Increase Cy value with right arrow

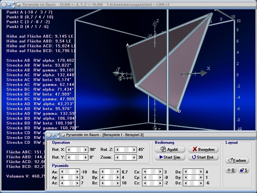[x=160, y=178]
